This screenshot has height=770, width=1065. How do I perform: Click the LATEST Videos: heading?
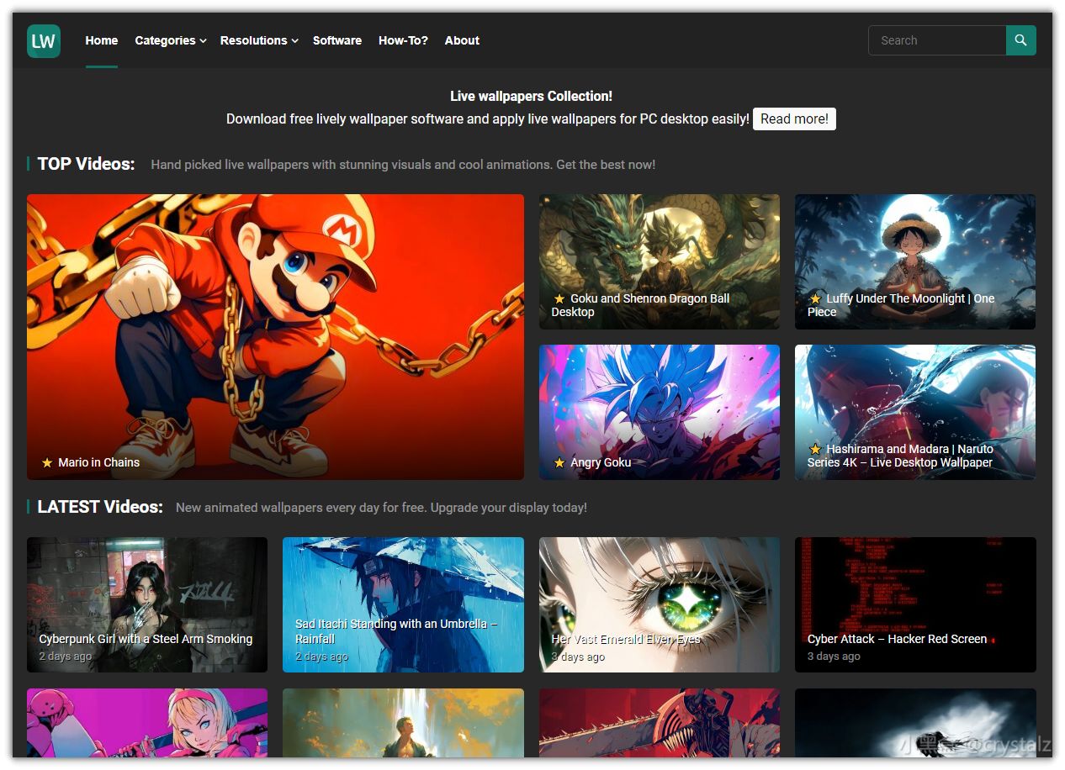(x=100, y=507)
